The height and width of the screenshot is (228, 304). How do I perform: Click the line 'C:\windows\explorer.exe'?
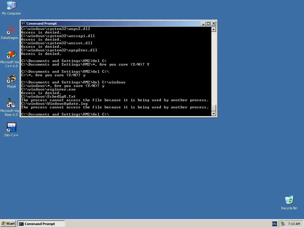48,89
